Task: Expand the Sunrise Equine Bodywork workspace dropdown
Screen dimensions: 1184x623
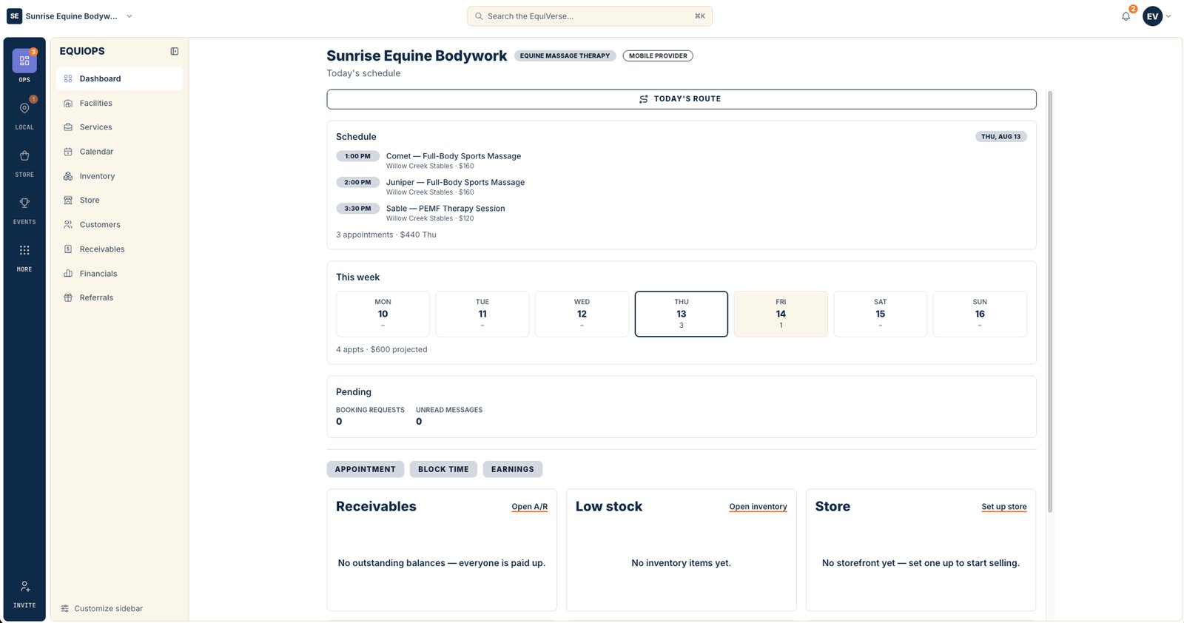Action: (129, 16)
